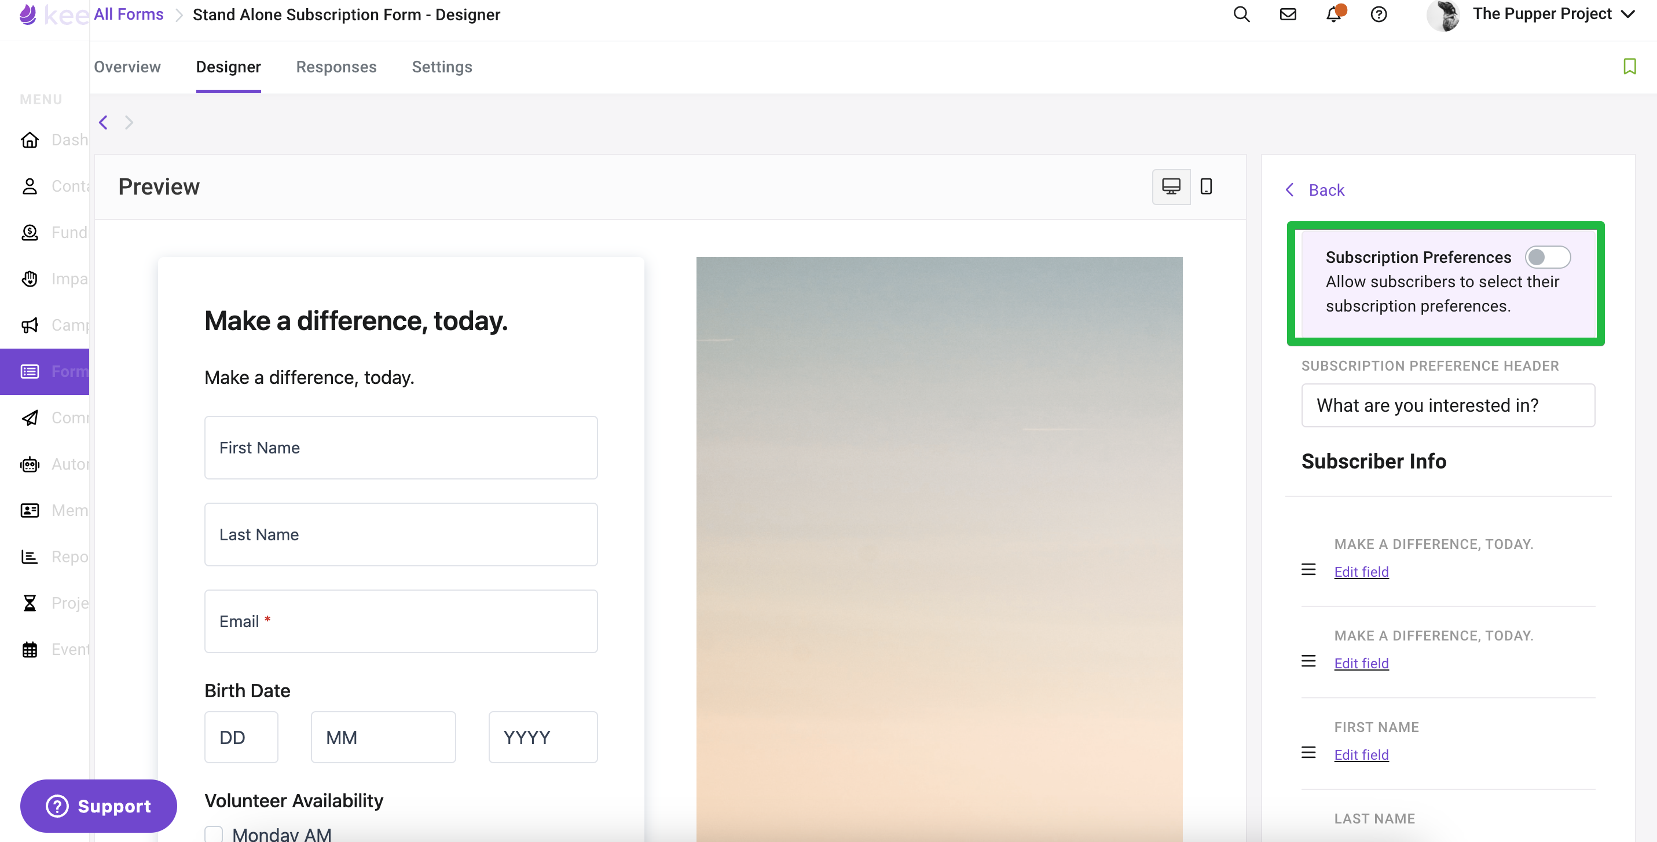
Task: Switch preview to mobile view
Action: pos(1206,186)
